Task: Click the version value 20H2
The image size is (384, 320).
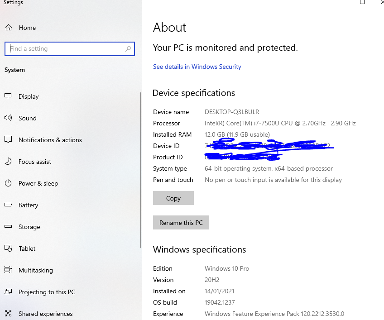Action: 212,280
